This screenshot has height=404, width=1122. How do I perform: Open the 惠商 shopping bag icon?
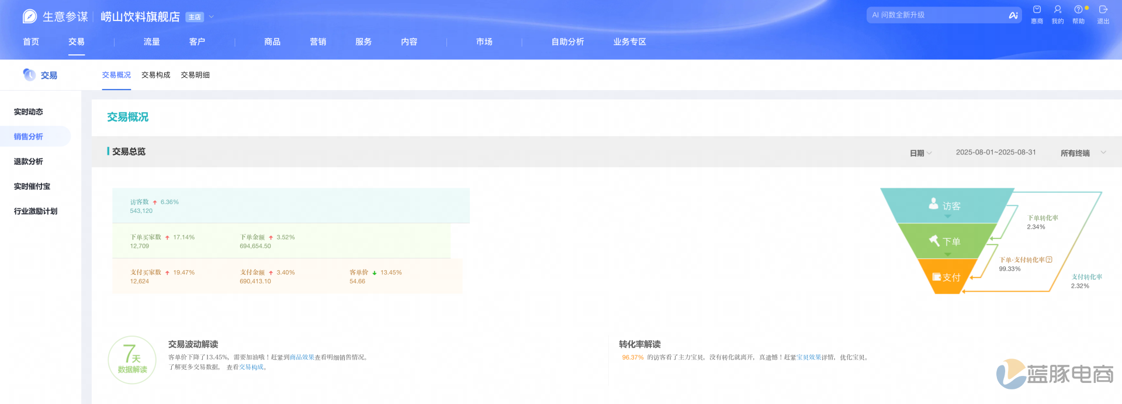tap(1037, 9)
